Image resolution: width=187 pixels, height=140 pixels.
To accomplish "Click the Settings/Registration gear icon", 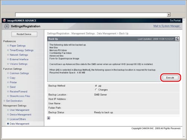I will pos(6,26).
